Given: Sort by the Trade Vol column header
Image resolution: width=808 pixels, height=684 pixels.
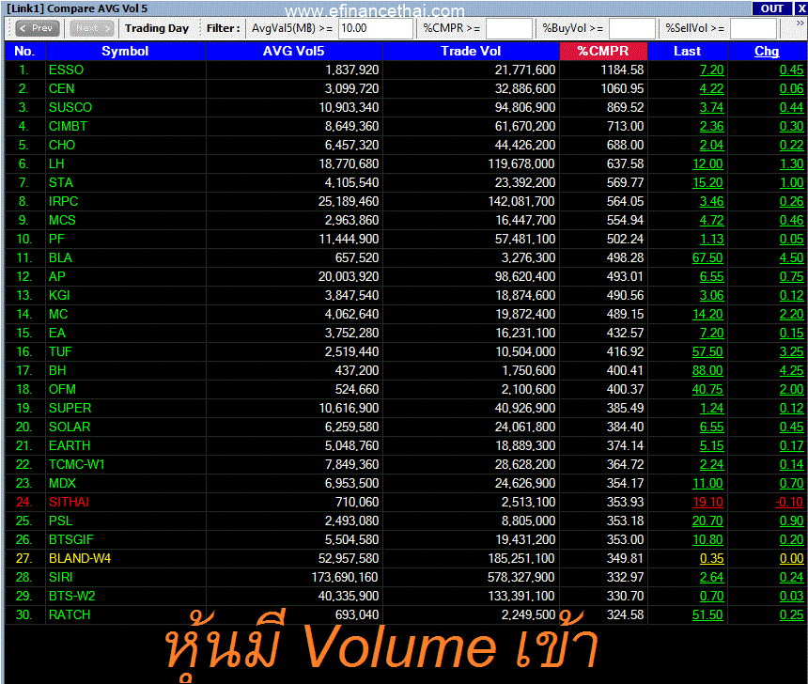Looking at the screenshot, I should point(471,51).
